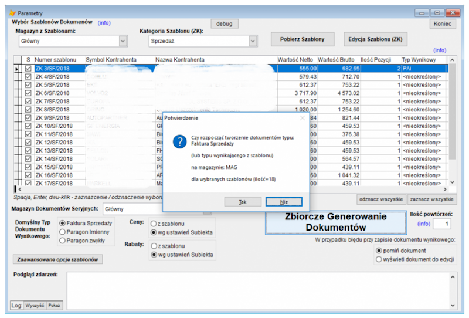This screenshot has height=318, width=469.
Task: Select Faktura Sprzedaży radio option
Action: tap(86, 223)
